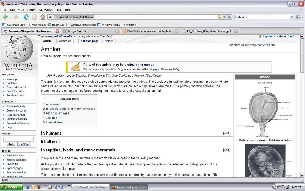305x191 pixels.
Task: Open the Recent changes sidebar link
Action: click(x=16, y=115)
